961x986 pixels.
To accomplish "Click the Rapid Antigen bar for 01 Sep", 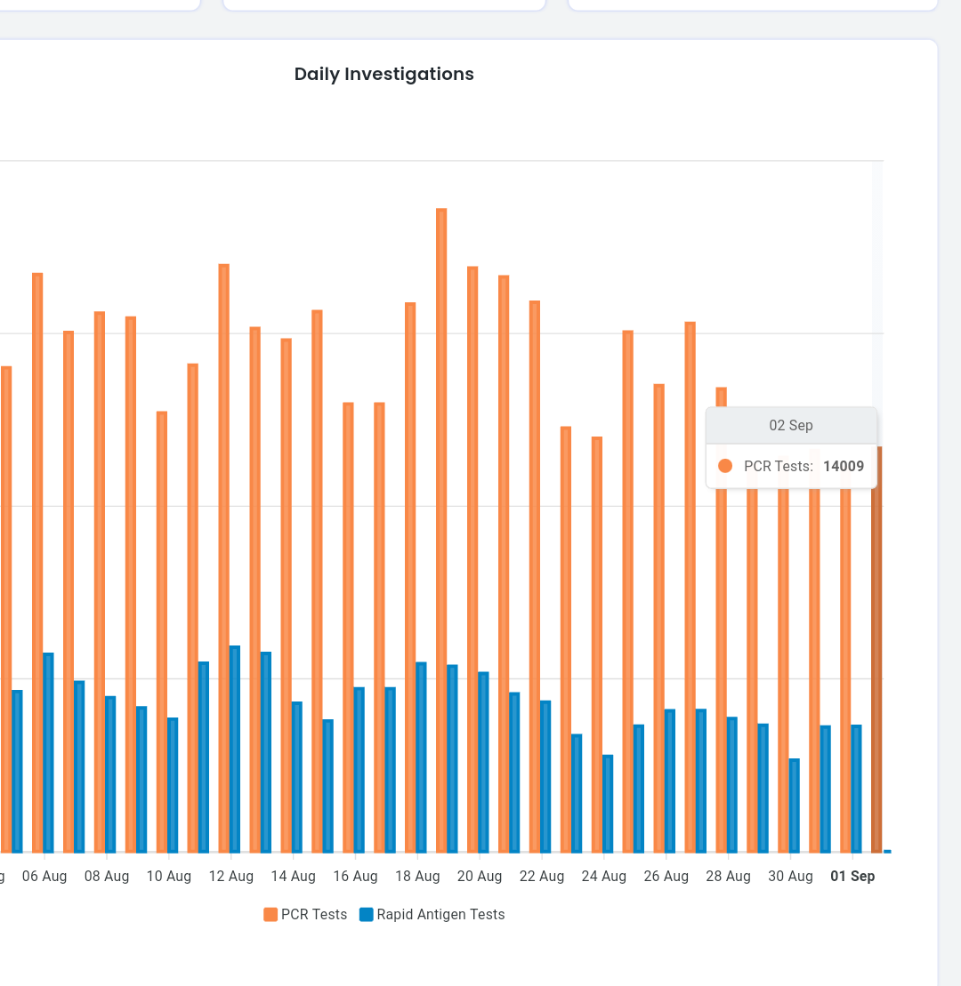I will (857, 789).
